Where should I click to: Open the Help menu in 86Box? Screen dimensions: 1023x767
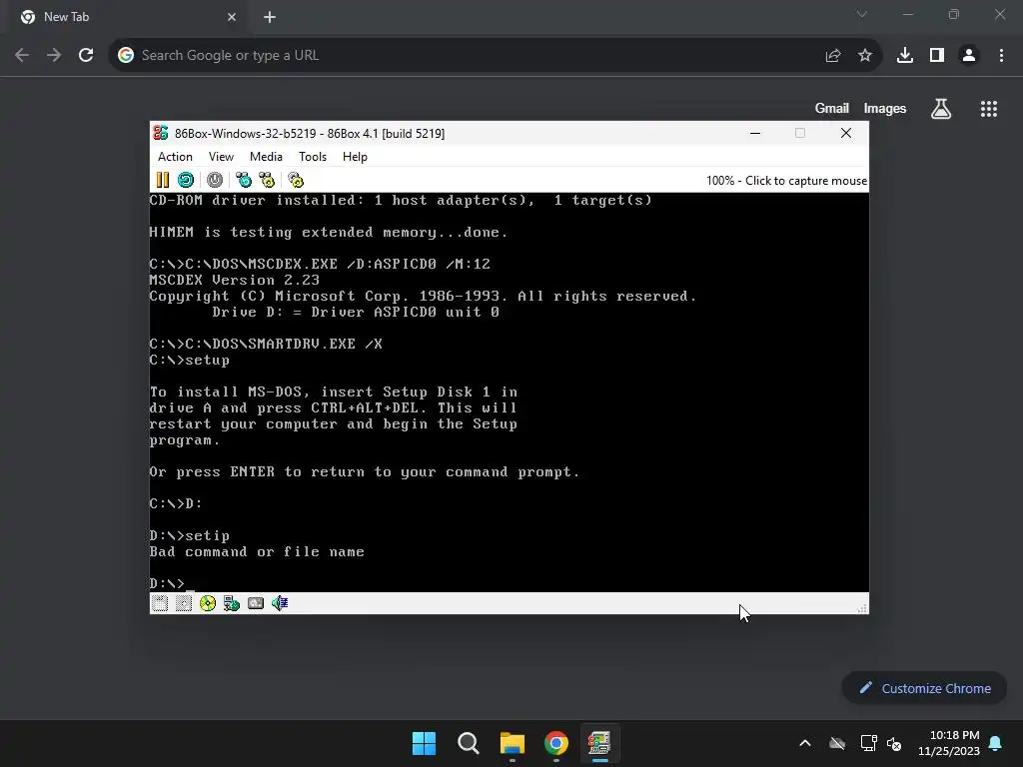point(355,157)
